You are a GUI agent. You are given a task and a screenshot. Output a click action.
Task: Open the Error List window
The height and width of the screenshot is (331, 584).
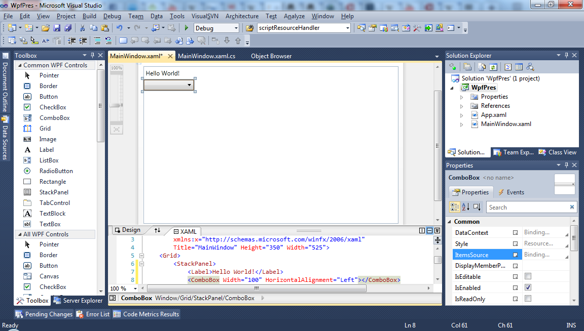point(93,314)
